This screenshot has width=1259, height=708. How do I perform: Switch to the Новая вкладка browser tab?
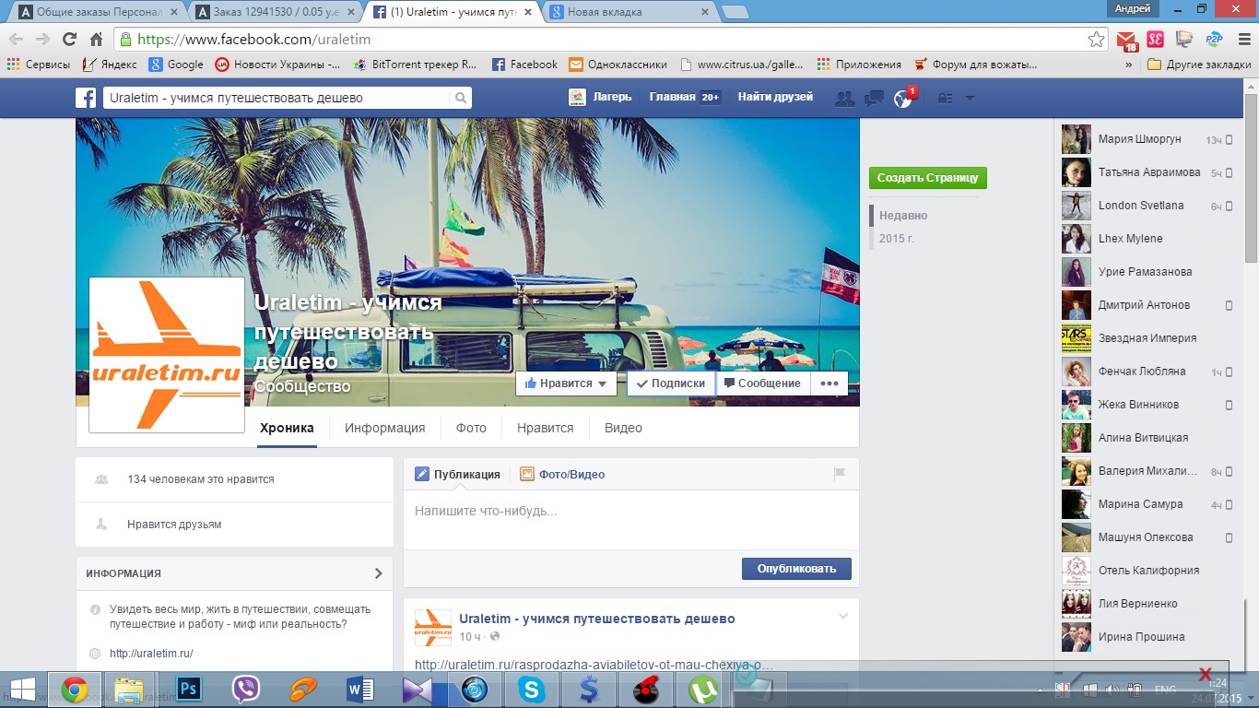(629, 12)
